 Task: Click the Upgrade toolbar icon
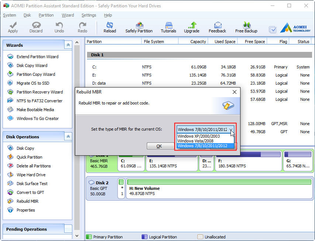(192, 28)
